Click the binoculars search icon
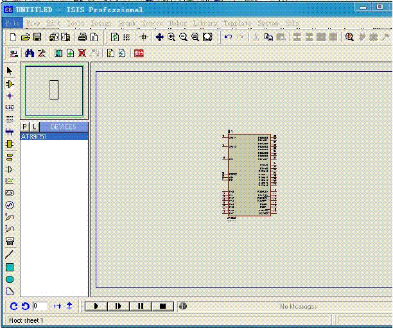 pos(30,53)
